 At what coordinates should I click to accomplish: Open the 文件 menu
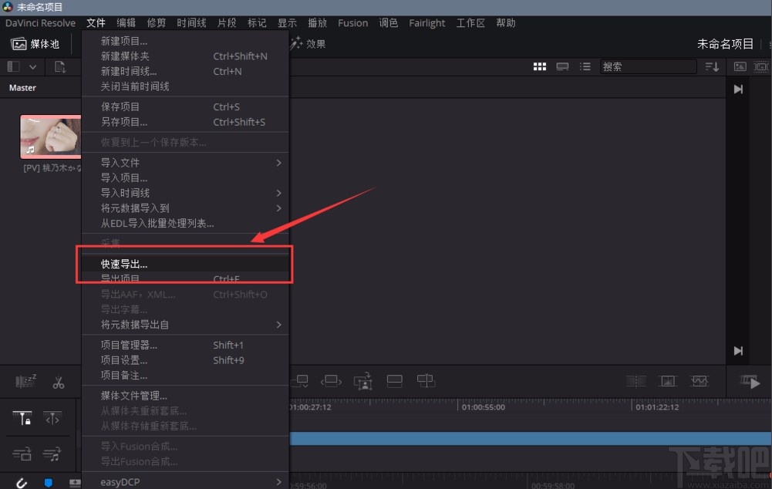coord(96,22)
